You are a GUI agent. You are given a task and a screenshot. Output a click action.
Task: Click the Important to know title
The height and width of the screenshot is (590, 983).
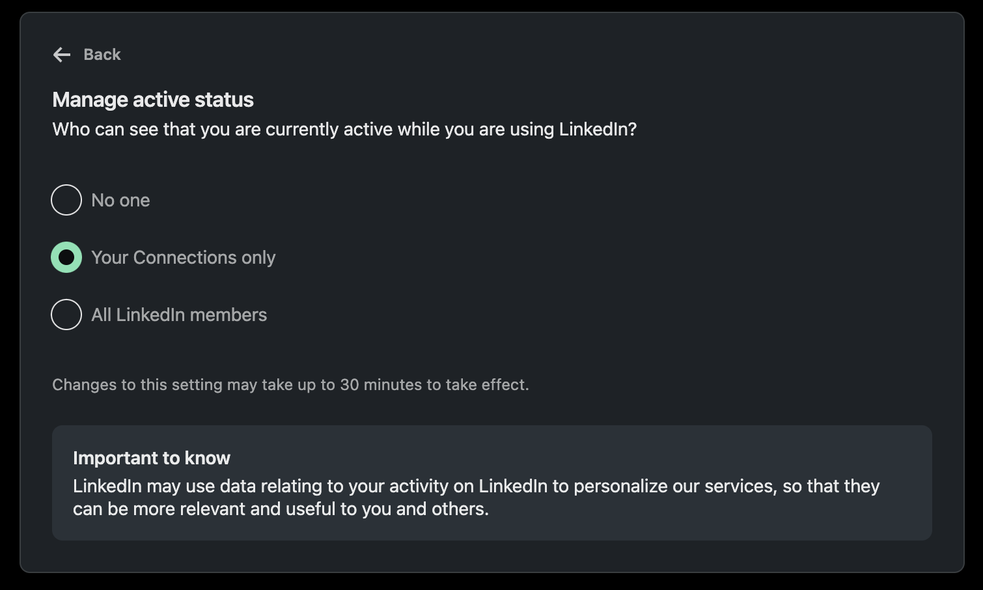click(x=151, y=458)
